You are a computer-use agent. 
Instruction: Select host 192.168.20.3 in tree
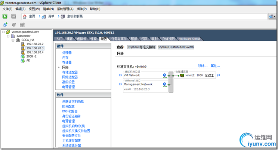[x=35, y=48]
